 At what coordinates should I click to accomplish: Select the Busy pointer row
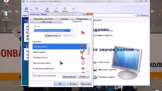coord(60,63)
